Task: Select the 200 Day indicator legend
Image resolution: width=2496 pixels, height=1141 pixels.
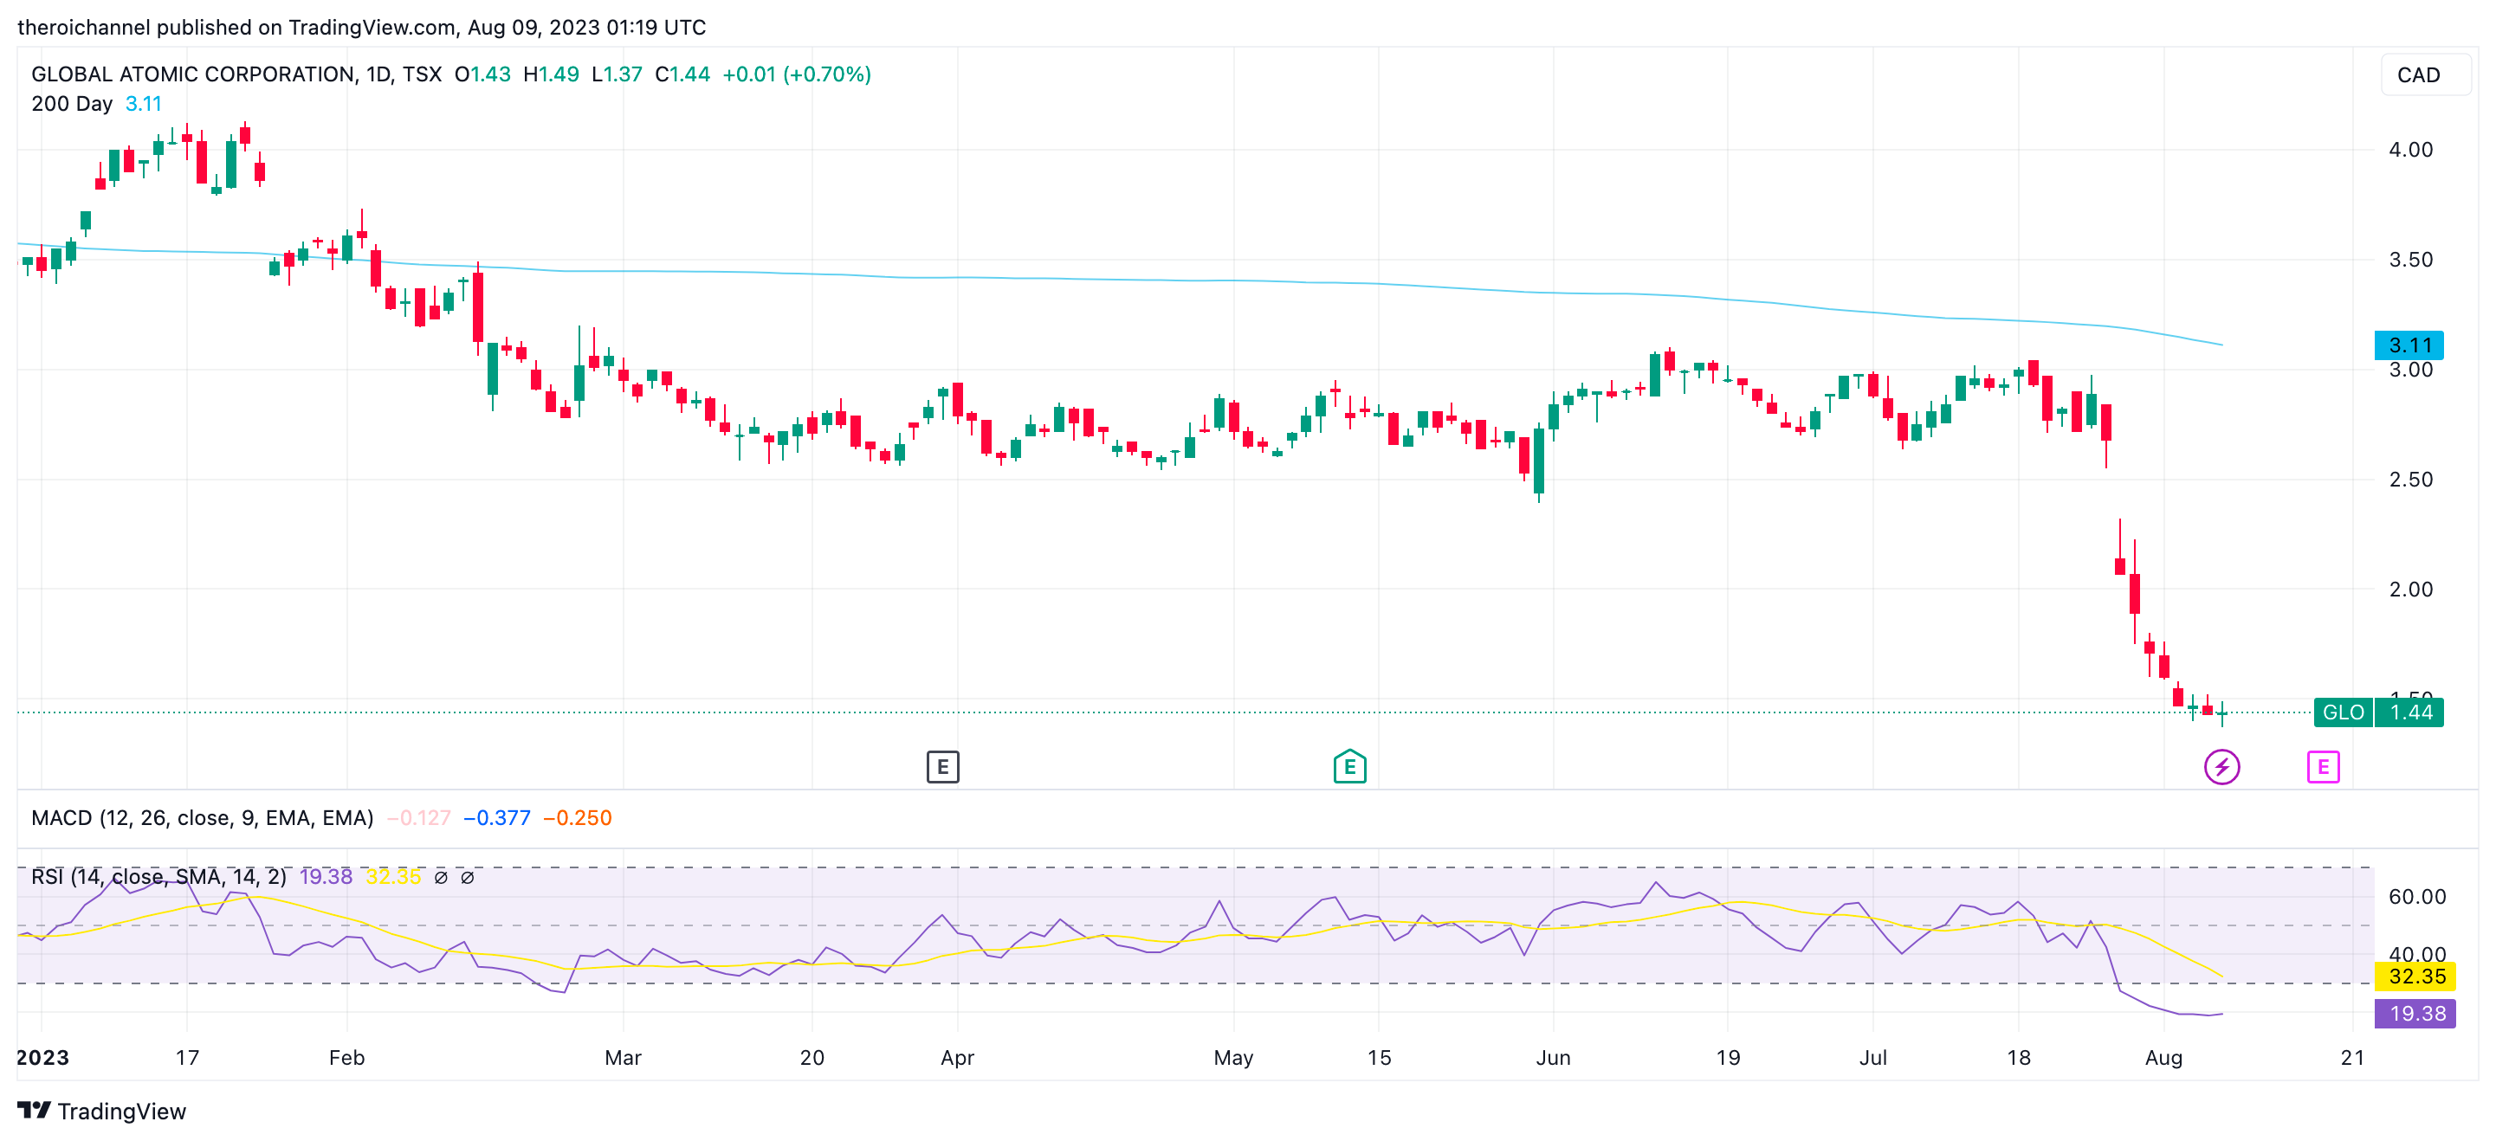Action: (x=72, y=104)
